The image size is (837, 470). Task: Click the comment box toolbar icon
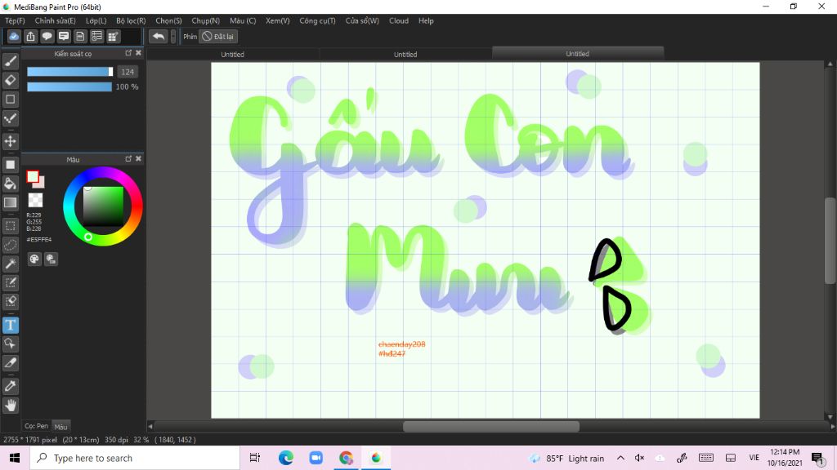(x=64, y=36)
